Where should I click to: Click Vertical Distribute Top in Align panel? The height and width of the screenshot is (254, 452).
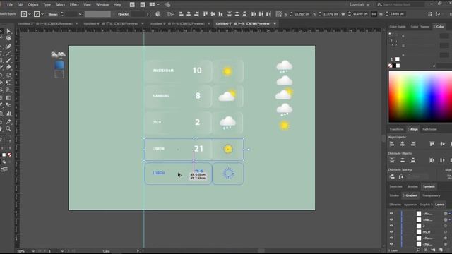point(392,160)
